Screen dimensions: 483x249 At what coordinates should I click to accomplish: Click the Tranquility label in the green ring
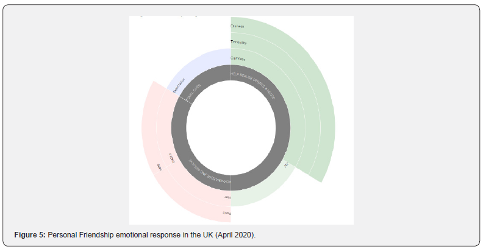coord(238,42)
